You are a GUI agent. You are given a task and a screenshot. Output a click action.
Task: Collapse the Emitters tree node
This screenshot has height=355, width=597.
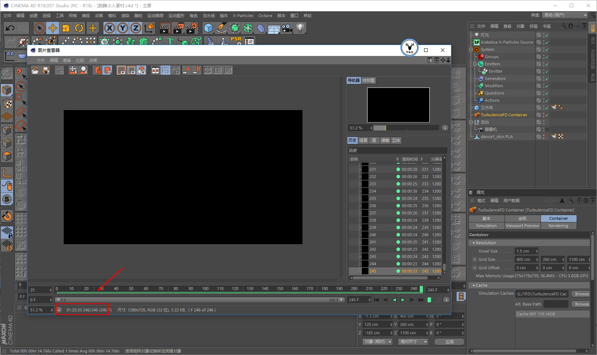tap(475, 64)
